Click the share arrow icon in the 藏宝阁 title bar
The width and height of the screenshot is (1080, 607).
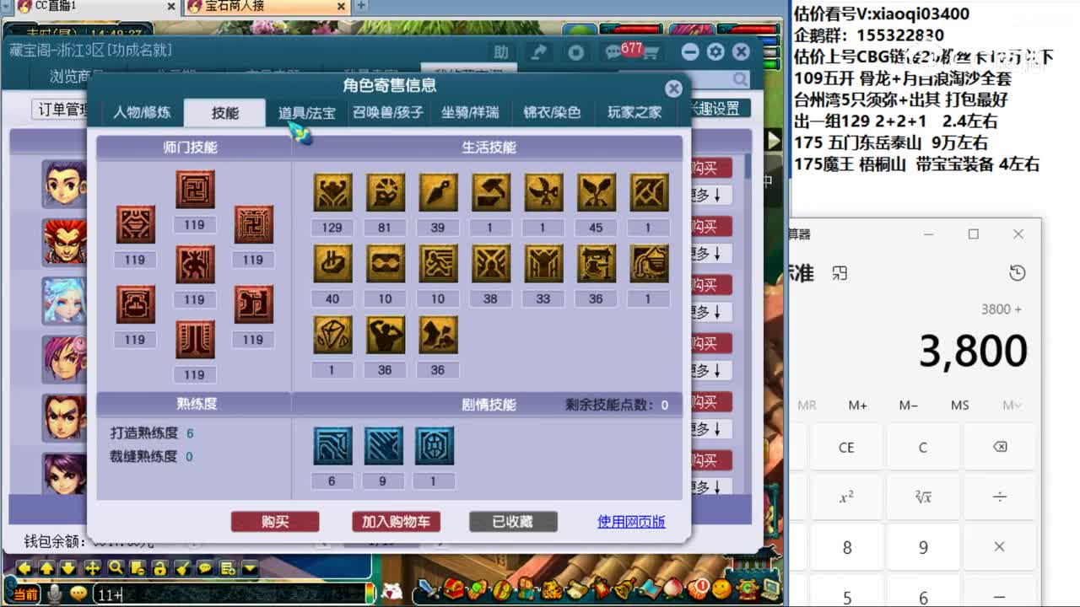tap(539, 51)
